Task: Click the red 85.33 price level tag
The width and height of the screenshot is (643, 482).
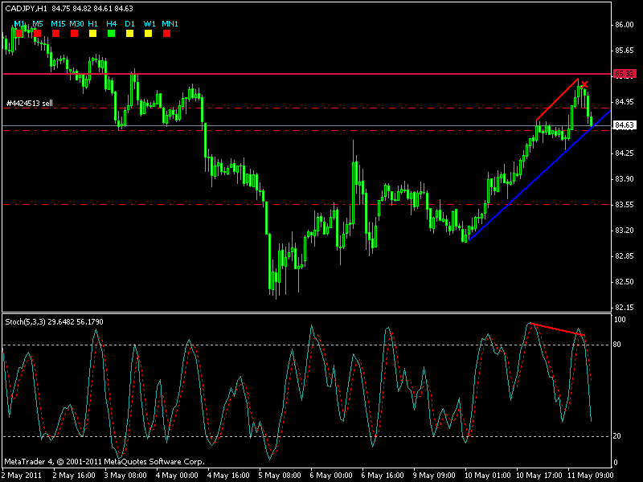Action: [625, 73]
